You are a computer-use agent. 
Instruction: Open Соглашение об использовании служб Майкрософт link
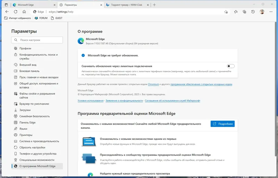pyautogui.click(x=172, y=101)
